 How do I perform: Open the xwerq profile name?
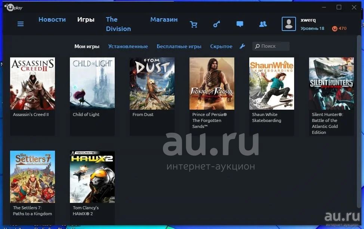coord(308,20)
